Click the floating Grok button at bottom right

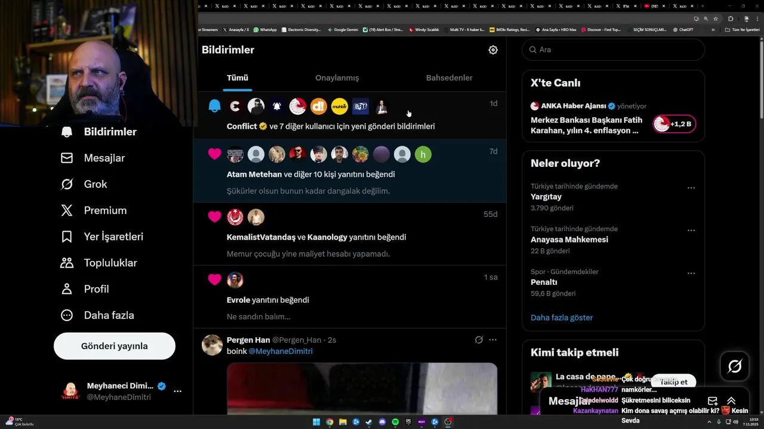pos(735,366)
